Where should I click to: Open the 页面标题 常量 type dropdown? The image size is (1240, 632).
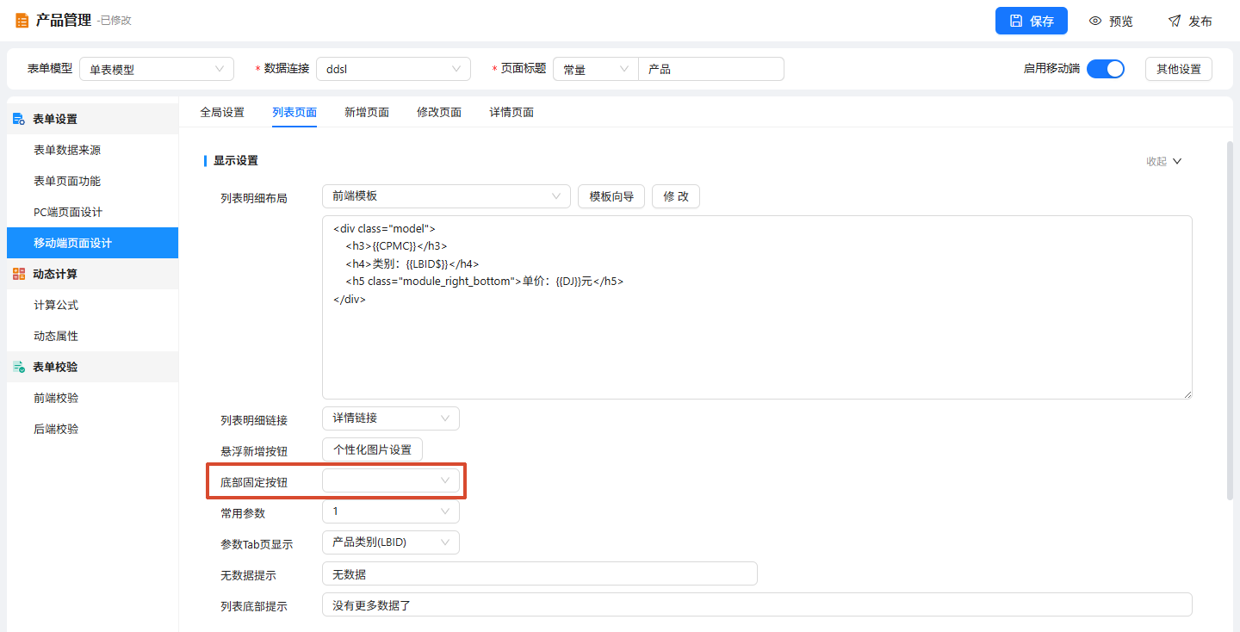pos(595,69)
